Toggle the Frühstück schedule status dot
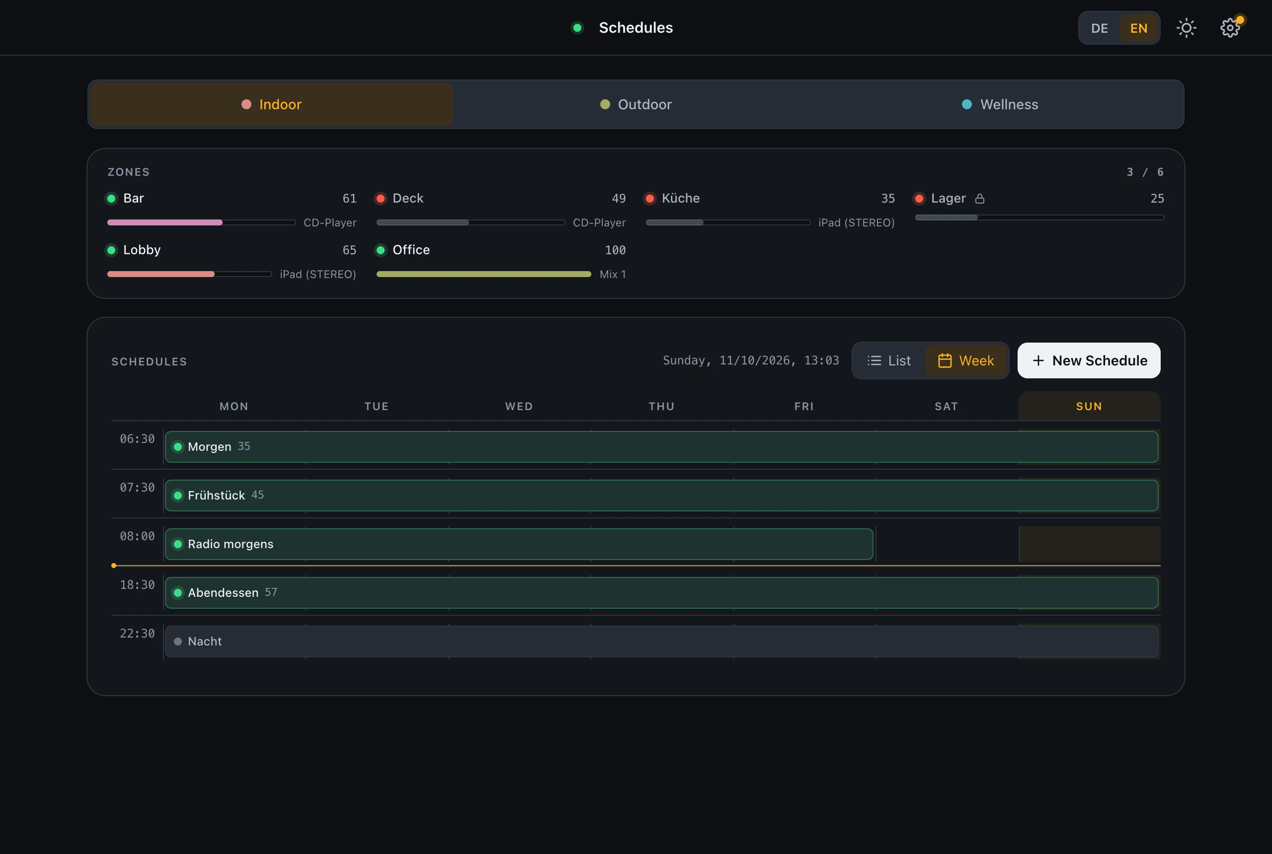 click(x=178, y=496)
